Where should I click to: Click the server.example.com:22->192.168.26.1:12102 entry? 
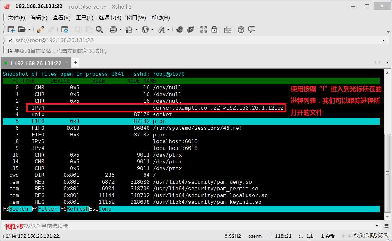[218, 108]
